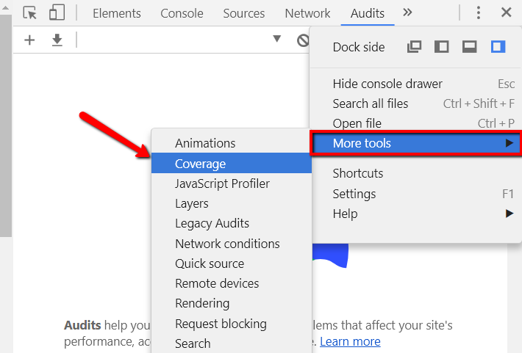This screenshot has width=522, height=353.
Task: Switch to the Network tab
Action: point(307,13)
